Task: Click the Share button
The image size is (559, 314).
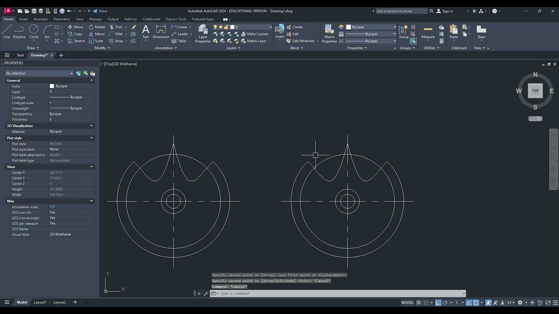Action: pyautogui.click(x=100, y=11)
